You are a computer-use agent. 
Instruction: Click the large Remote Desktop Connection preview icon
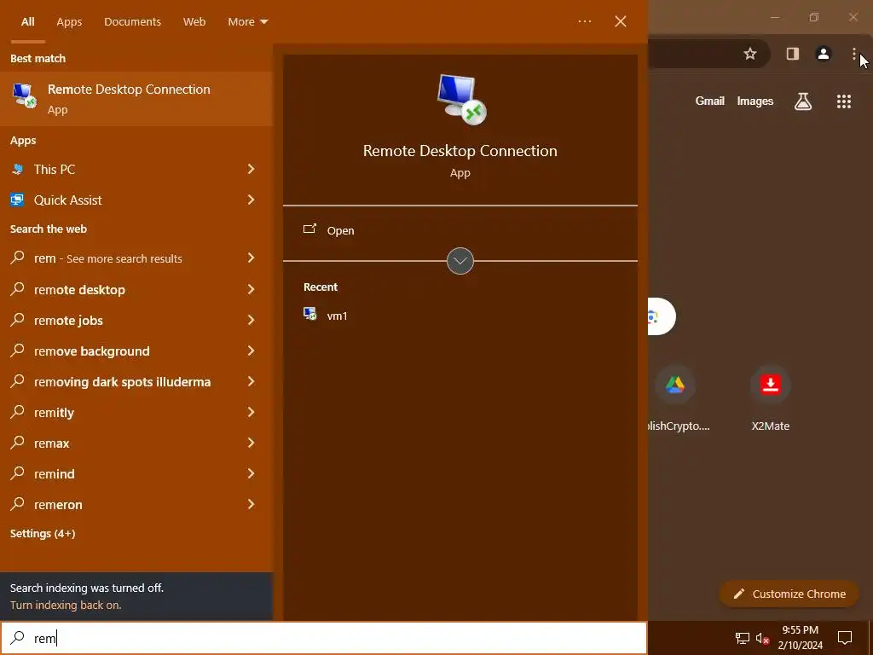pos(461,100)
